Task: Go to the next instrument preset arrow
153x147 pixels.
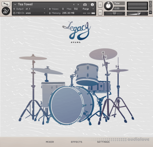Action: [78, 4]
